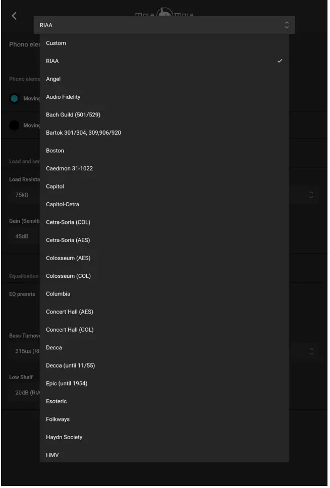The height and width of the screenshot is (488, 330).
Task: Pick the Haydn Society preset
Action: pos(64,437)
